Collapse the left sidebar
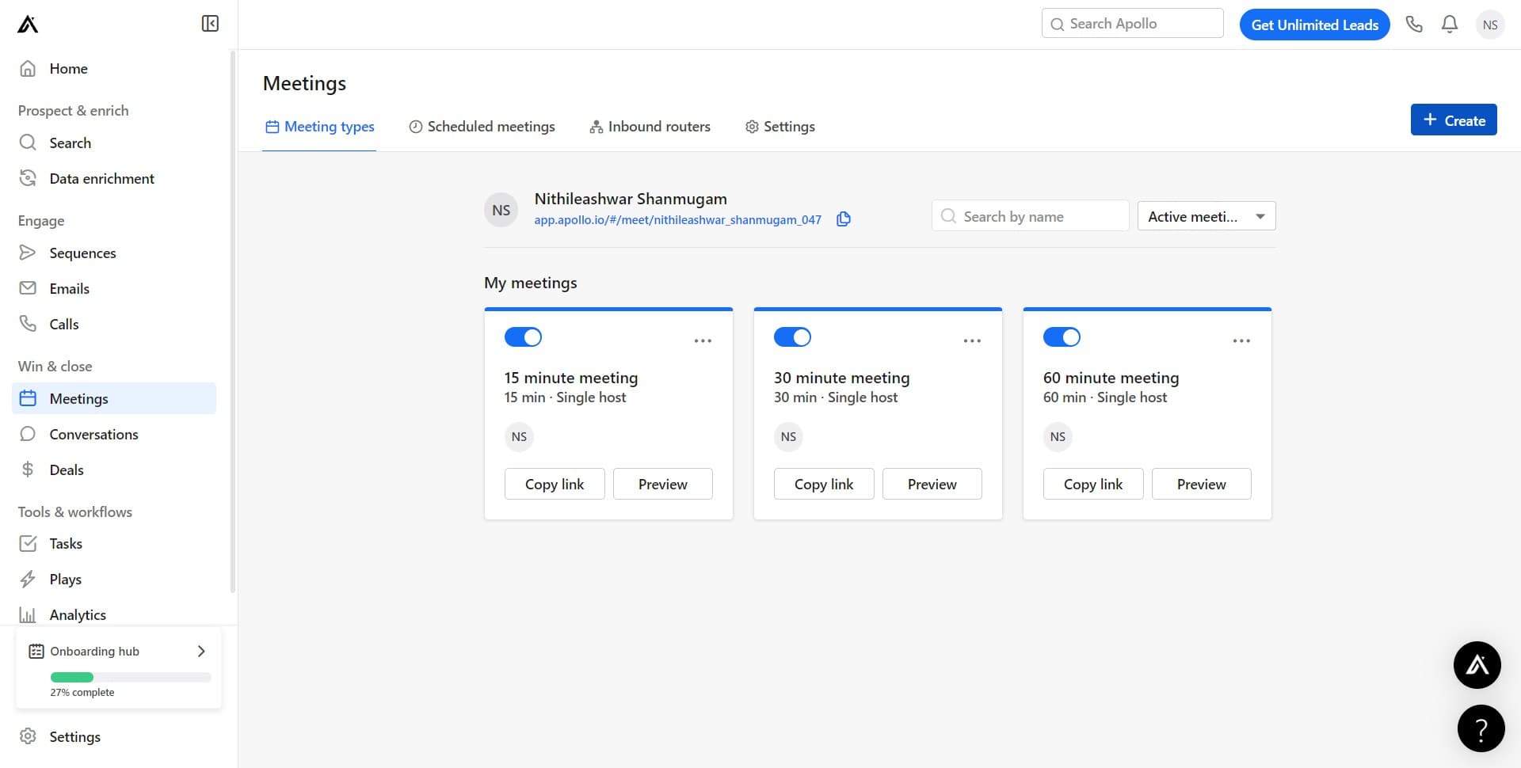Screen dimensions: 1521x768 [x=209, y=23]
